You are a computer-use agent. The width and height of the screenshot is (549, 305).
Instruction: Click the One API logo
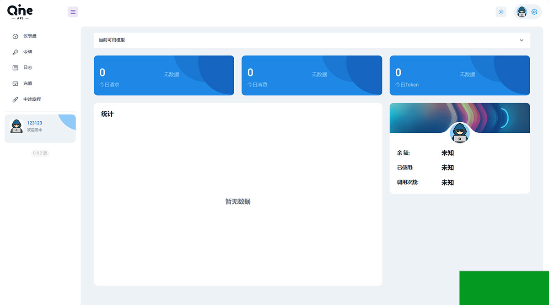click(x=20, y=11)
